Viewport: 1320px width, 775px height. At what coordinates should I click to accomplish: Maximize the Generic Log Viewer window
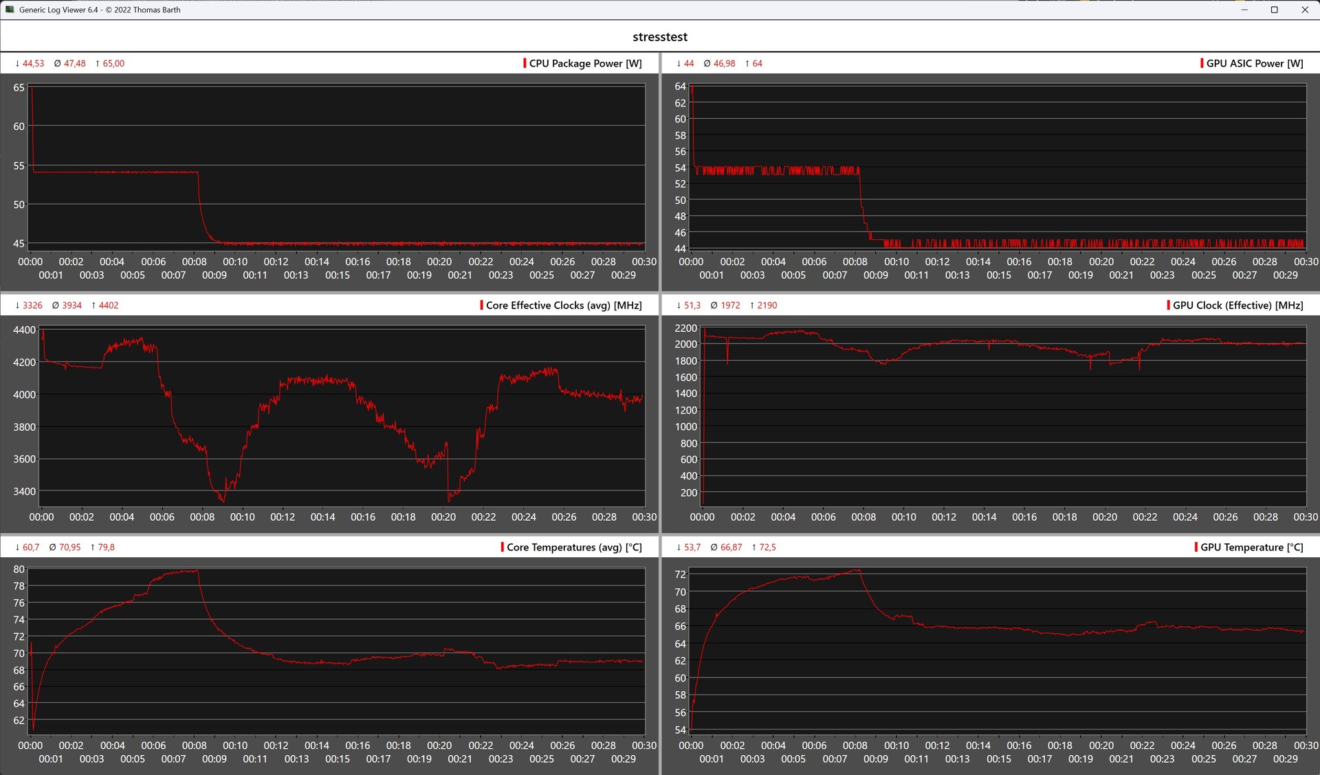click(1274, 10)
